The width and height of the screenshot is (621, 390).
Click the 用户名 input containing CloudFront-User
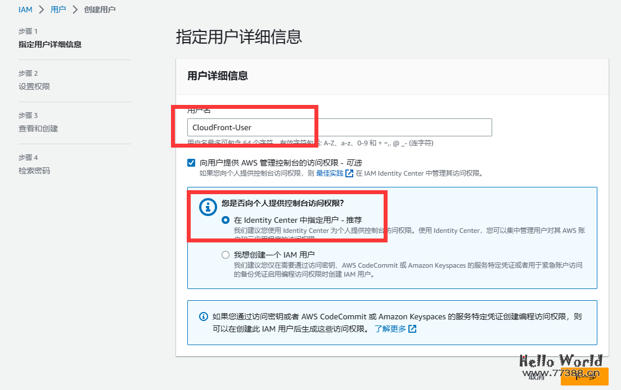[337, 127]
